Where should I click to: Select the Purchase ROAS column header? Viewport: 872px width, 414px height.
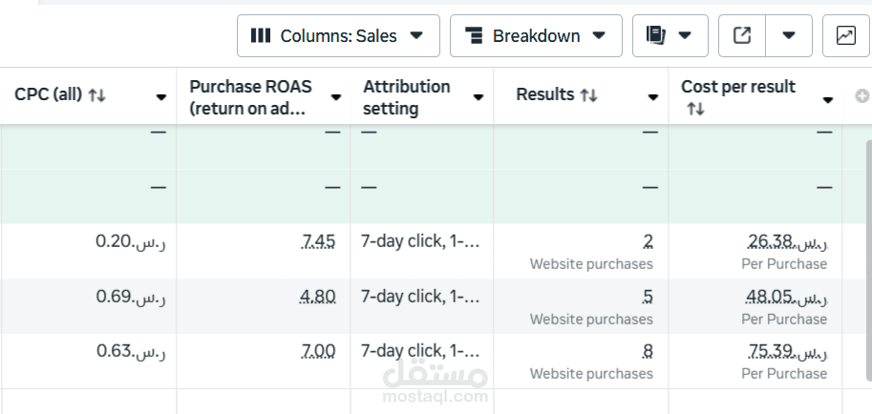coord(250,97)
